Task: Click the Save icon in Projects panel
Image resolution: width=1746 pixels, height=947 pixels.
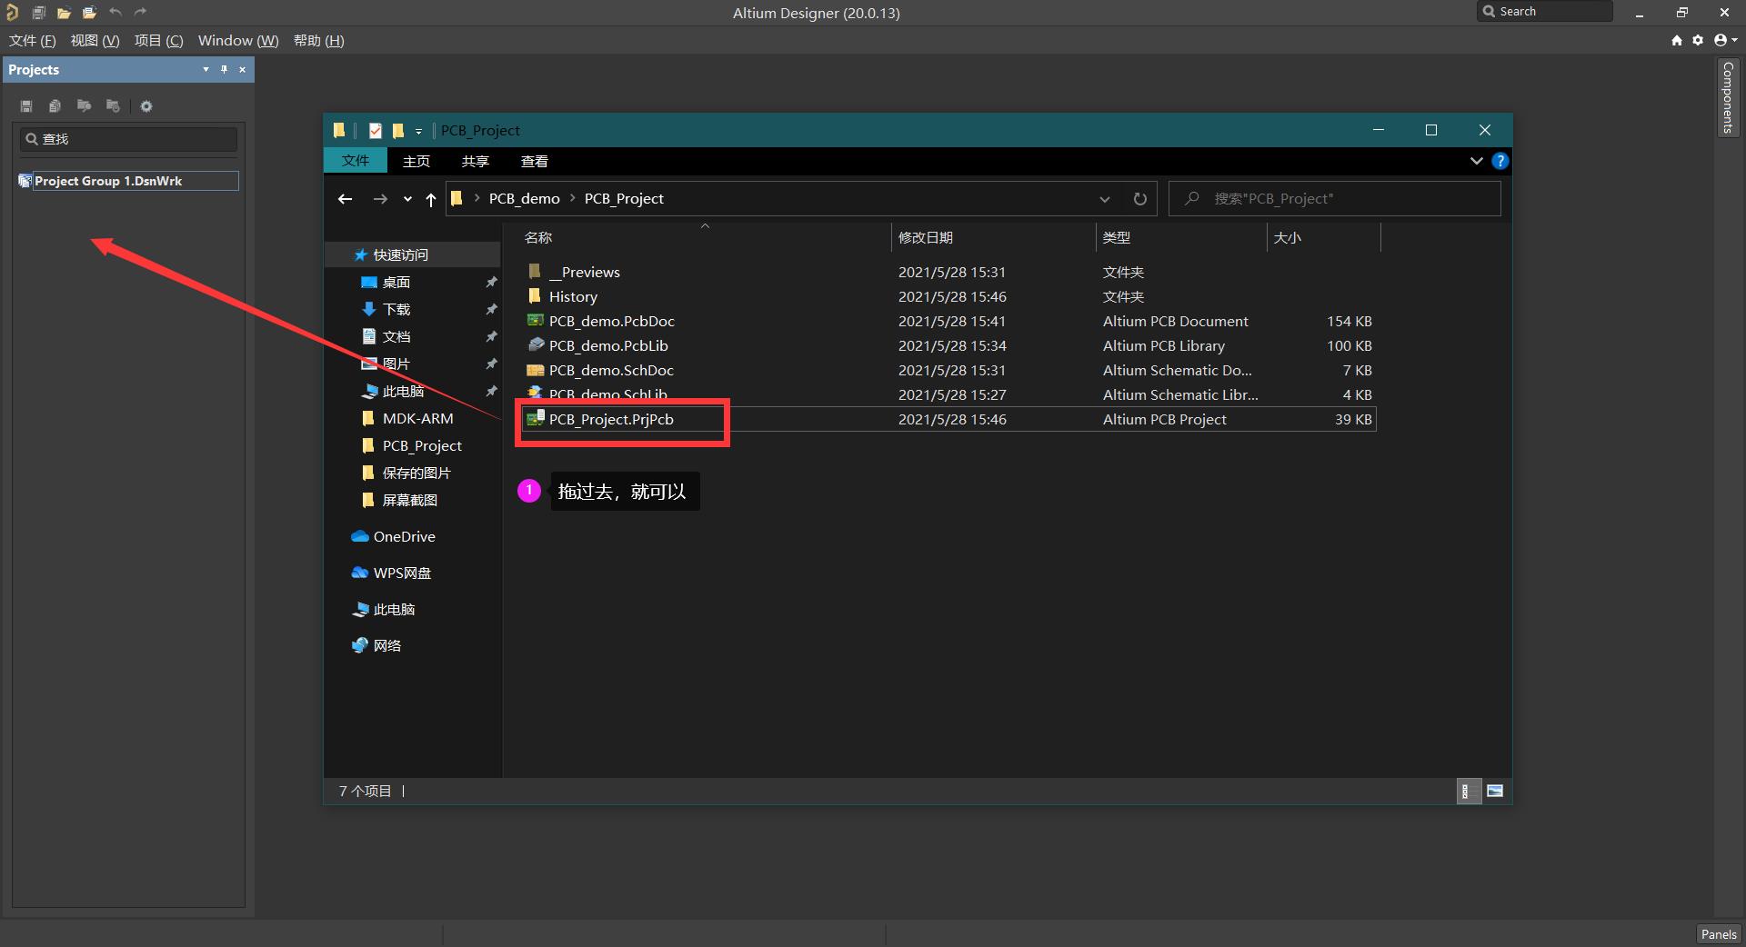Action: tap(26, 106)
